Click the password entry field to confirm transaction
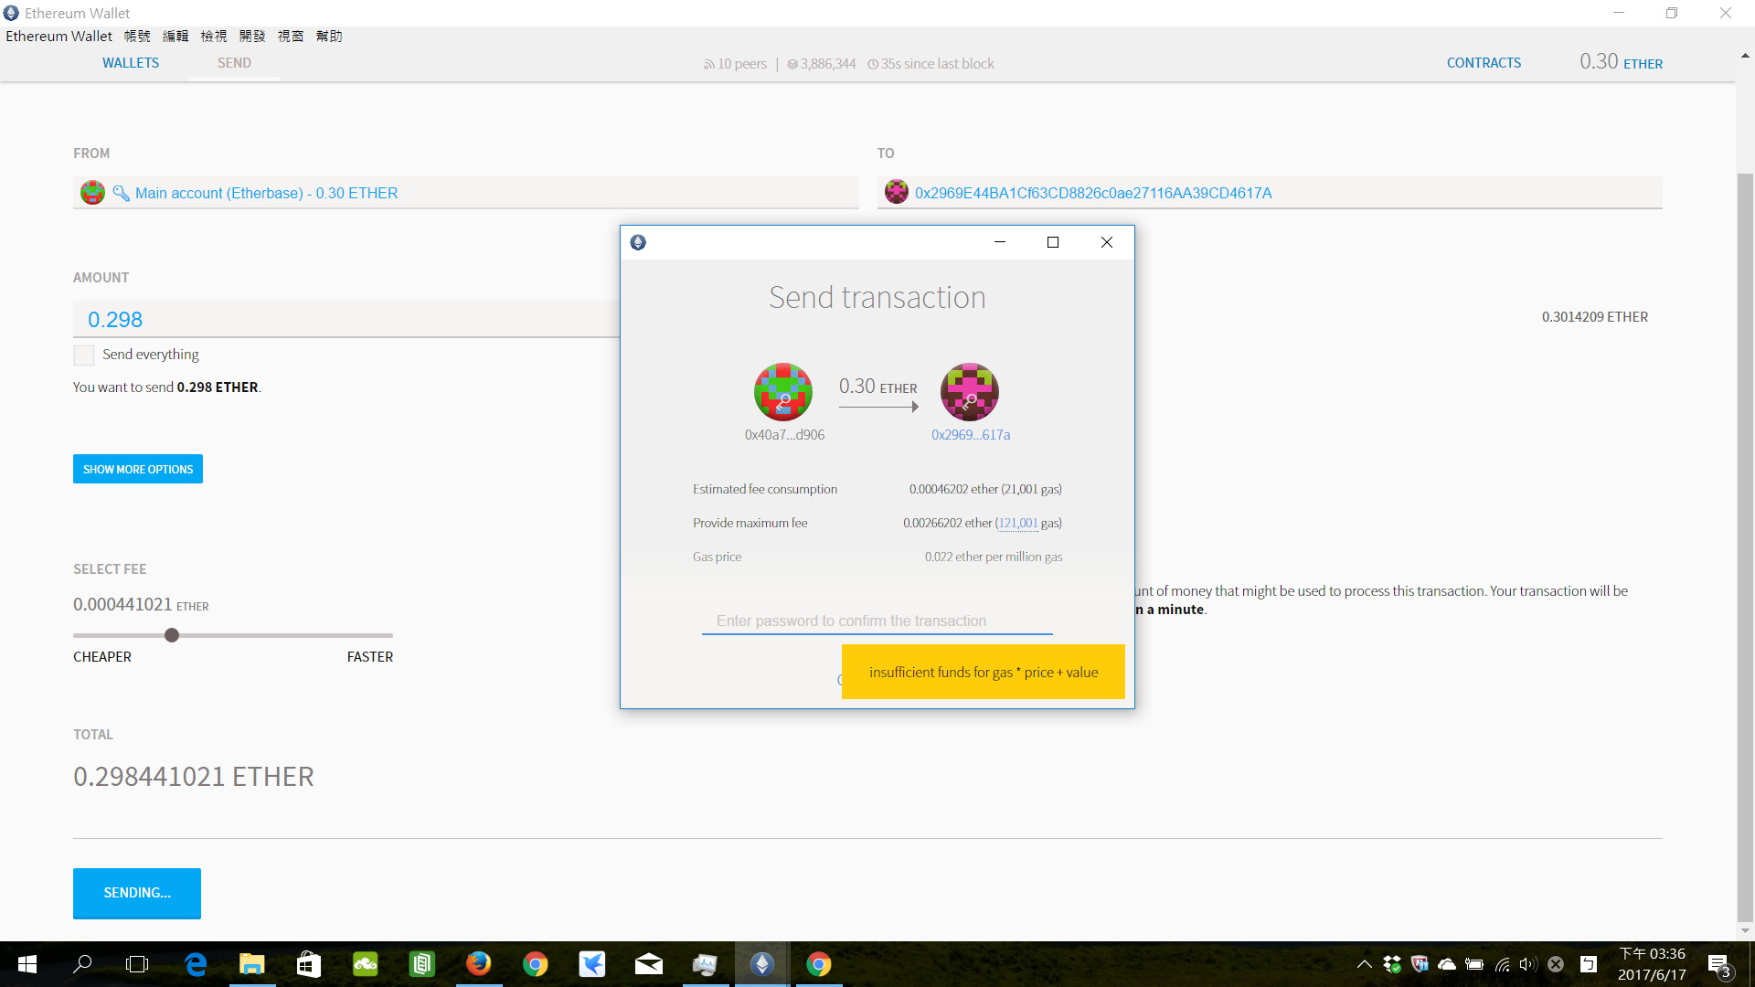This screenshot has width=1755, height=987. 877,620
